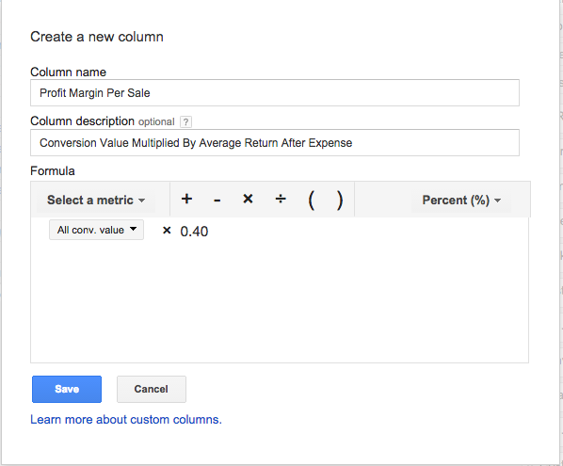Image resolution: width=563 pixels, height=466 pixels.
Task: Click the caret beside Percent (%)
Action: [x=498, y=201]
